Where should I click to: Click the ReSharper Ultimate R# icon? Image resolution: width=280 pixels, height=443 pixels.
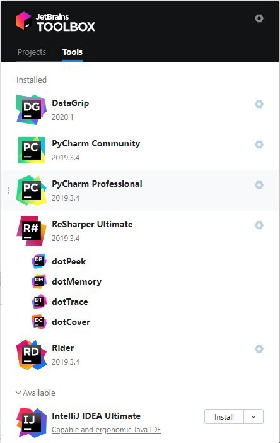tap(32, 231)
